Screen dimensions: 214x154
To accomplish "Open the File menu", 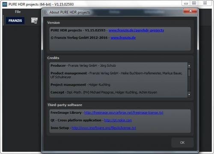I will (x=18, y=12).
